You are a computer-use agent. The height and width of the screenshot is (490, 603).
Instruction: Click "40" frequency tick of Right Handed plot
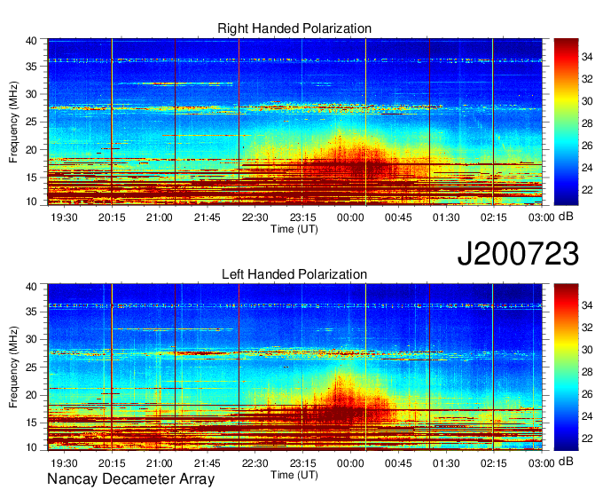(x=32, y=41)
